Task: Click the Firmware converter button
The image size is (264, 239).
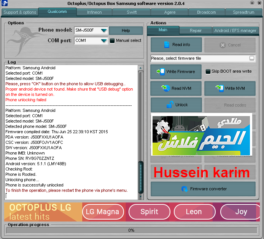Action: point(203,189)
